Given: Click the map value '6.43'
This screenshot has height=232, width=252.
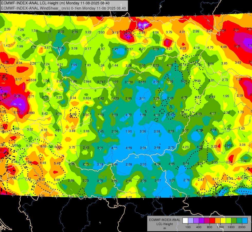Looking at the screenshot, I should [x=171, y=114].
